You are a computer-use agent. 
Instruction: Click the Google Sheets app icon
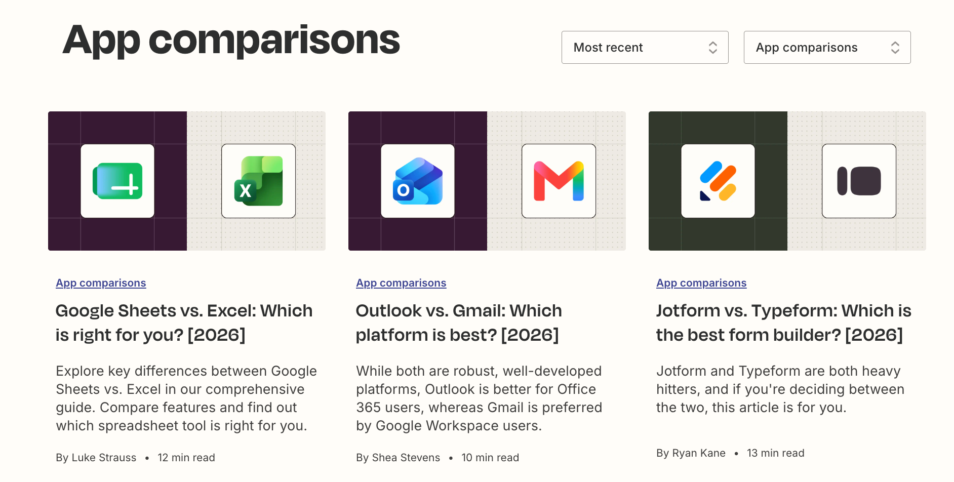click(117, 181)
